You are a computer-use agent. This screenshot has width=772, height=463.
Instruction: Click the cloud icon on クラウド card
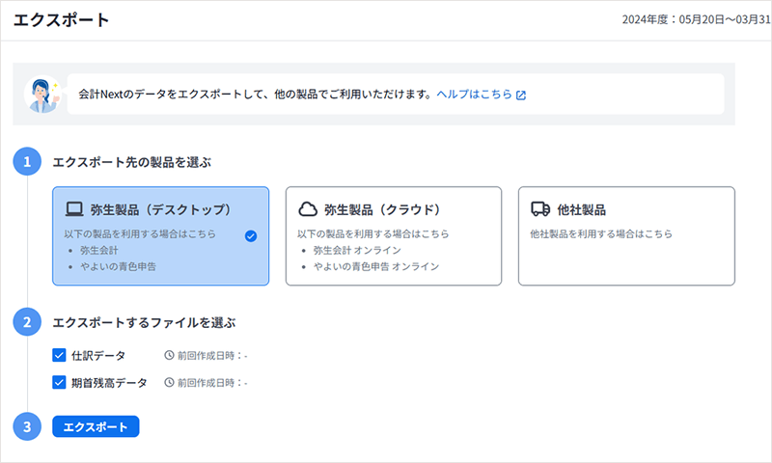pos(308,209)
